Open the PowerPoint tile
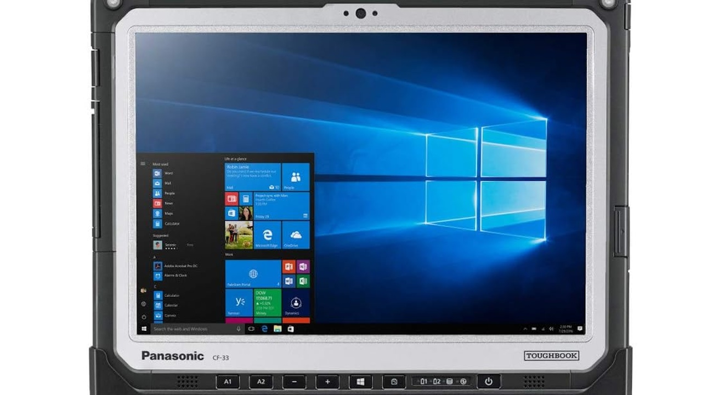Viewport: 713px width, 395px height. [288, 267]
